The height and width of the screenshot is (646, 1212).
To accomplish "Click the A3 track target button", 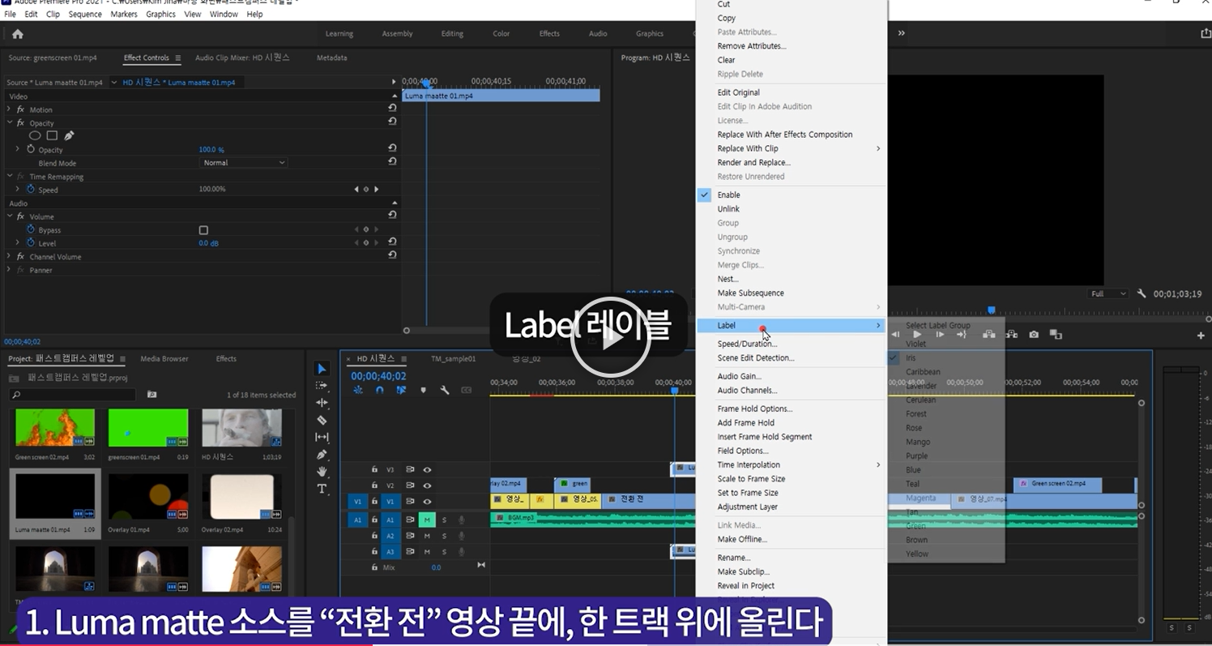I will click(390, 552).
